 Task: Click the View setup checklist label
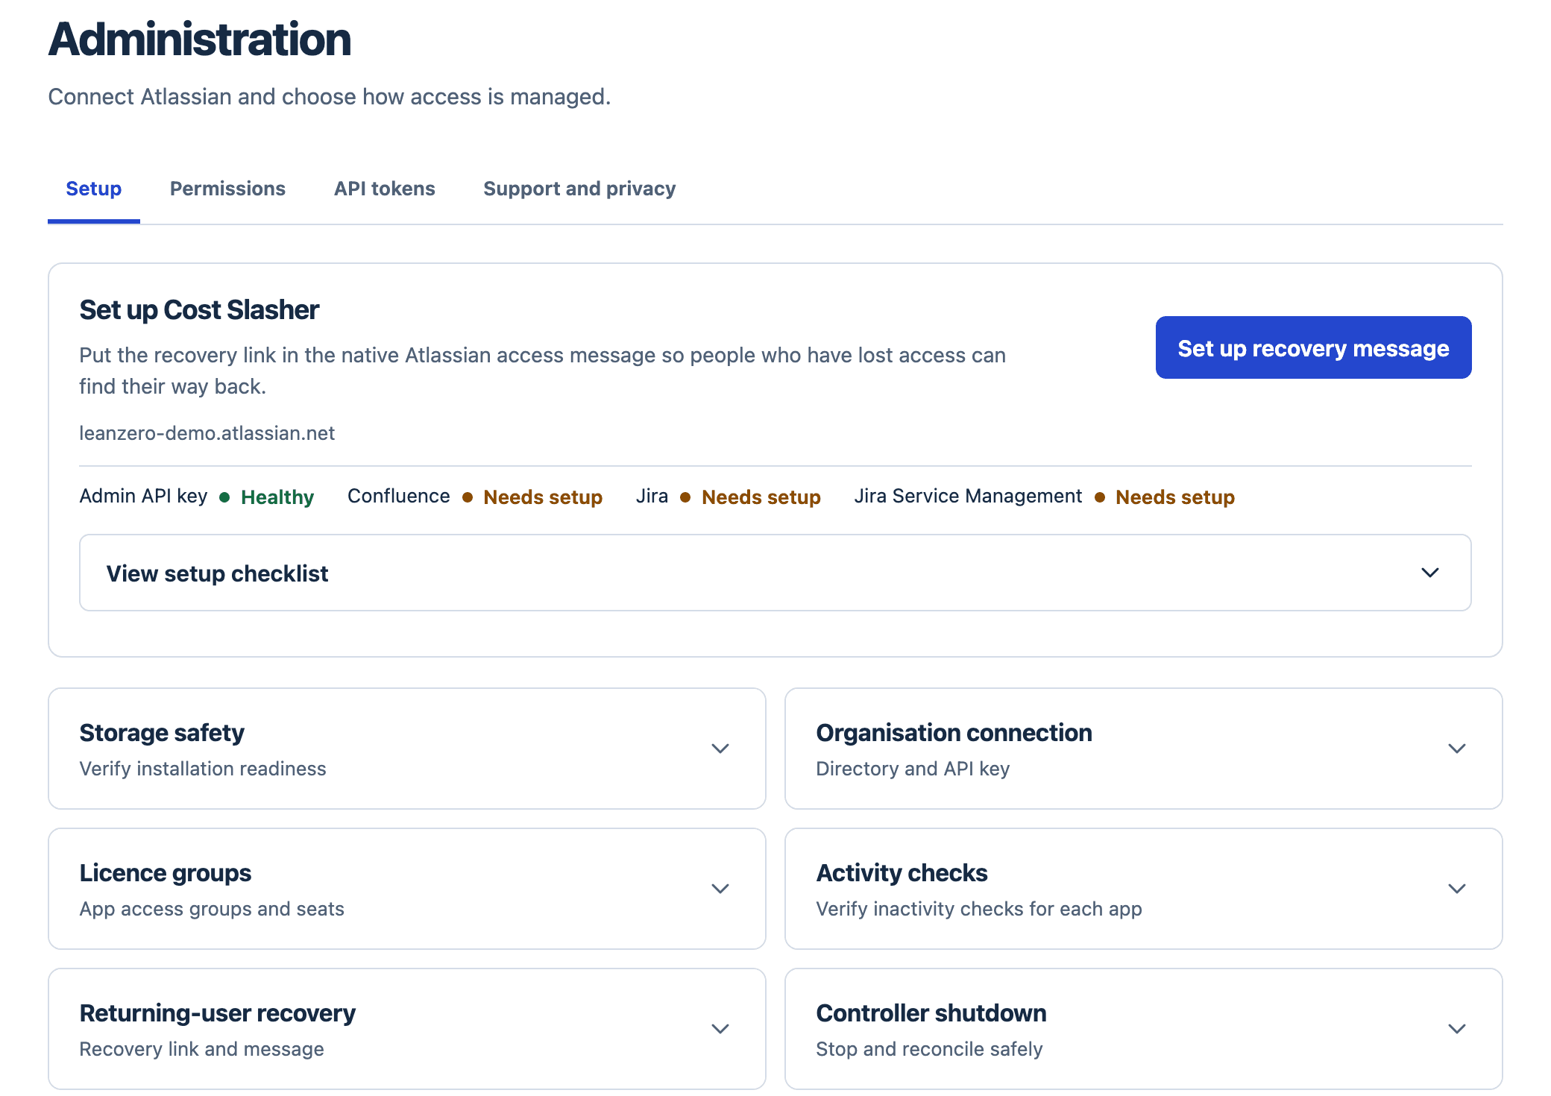(217, 573)
